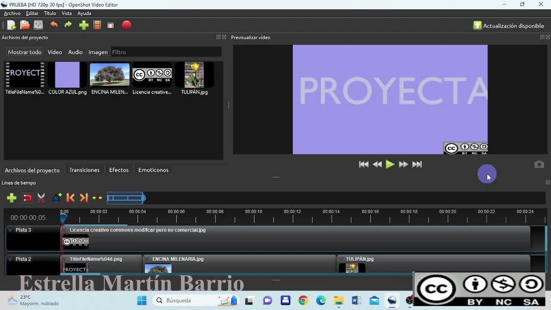Open the Pista 3 track menu arrow

(10, 230)
